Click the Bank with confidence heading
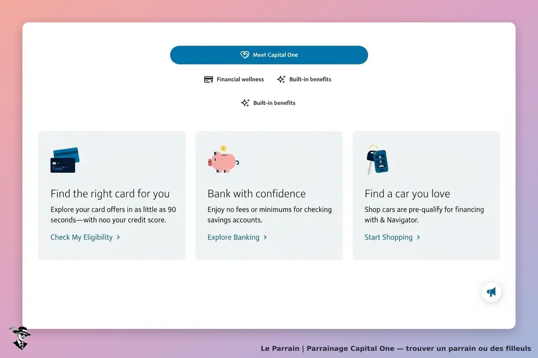The width and height of the screenshot is (538, 358). pos(256,194)
